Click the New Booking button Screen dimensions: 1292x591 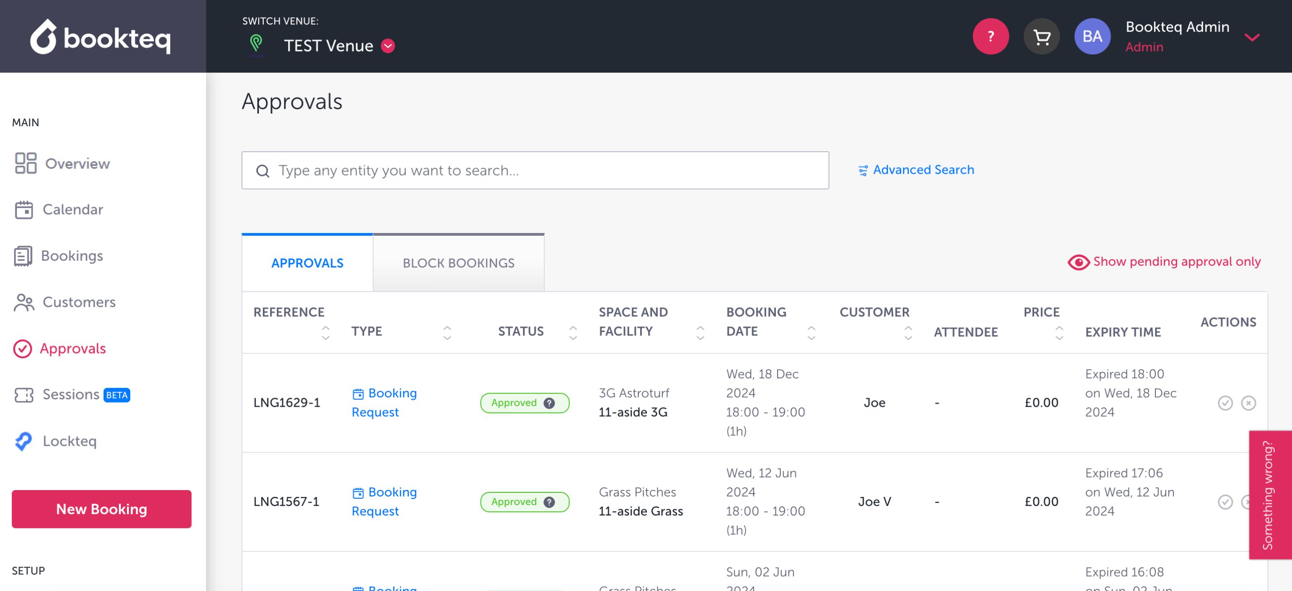[101, 509]
